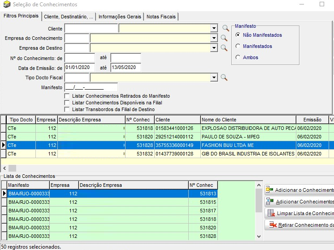Switch to the Informações Gerais tab
Viewport: 334px width, 250px height.
pyautogui.click(x=119, y=17)
